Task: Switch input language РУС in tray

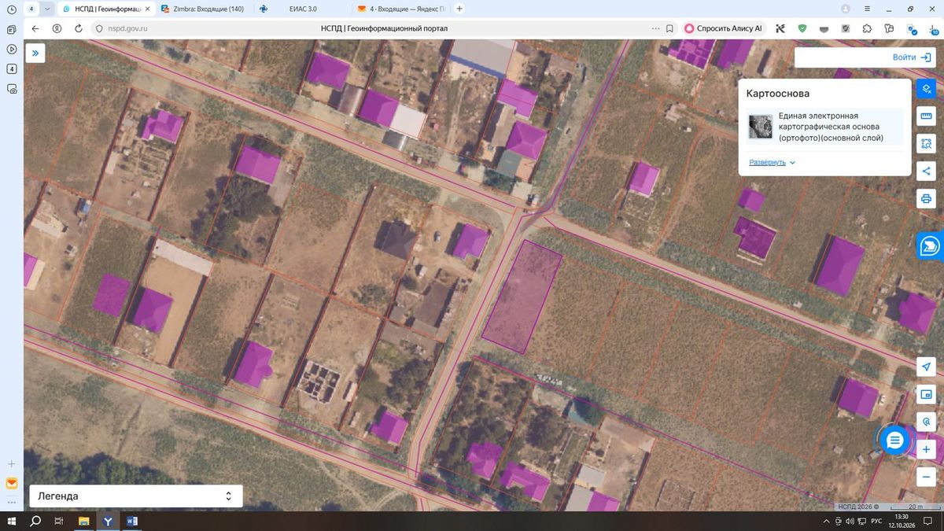Action: pos(876,522)
